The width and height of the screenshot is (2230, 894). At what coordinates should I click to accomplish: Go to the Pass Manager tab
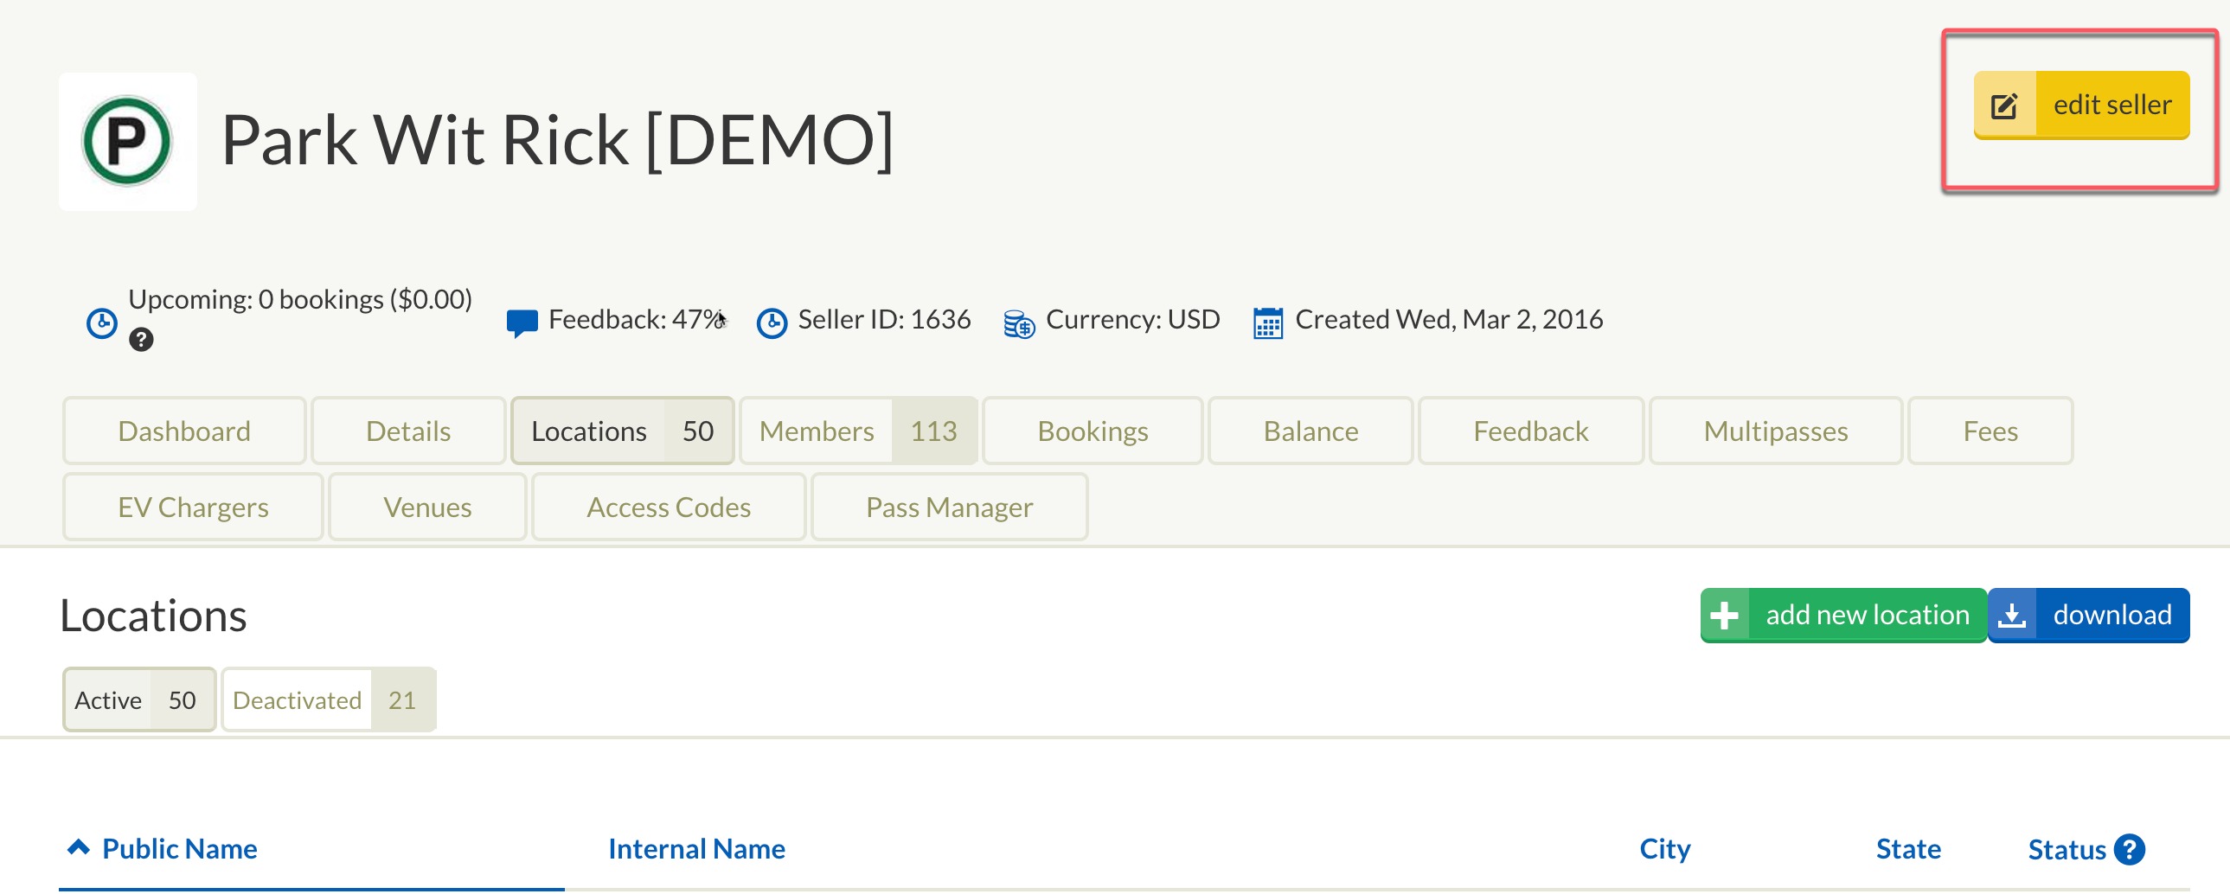pyautogui.click(x=950, y=508)
